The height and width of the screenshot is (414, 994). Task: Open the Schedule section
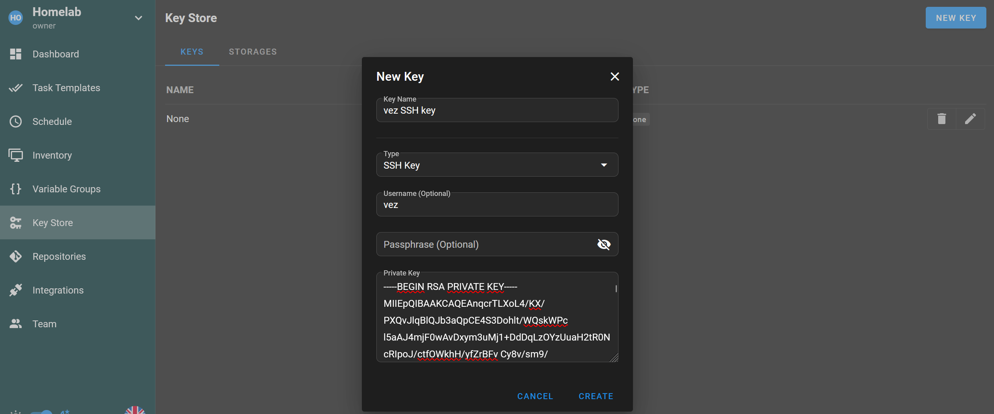pyautogui.click(x=52, y=122)
